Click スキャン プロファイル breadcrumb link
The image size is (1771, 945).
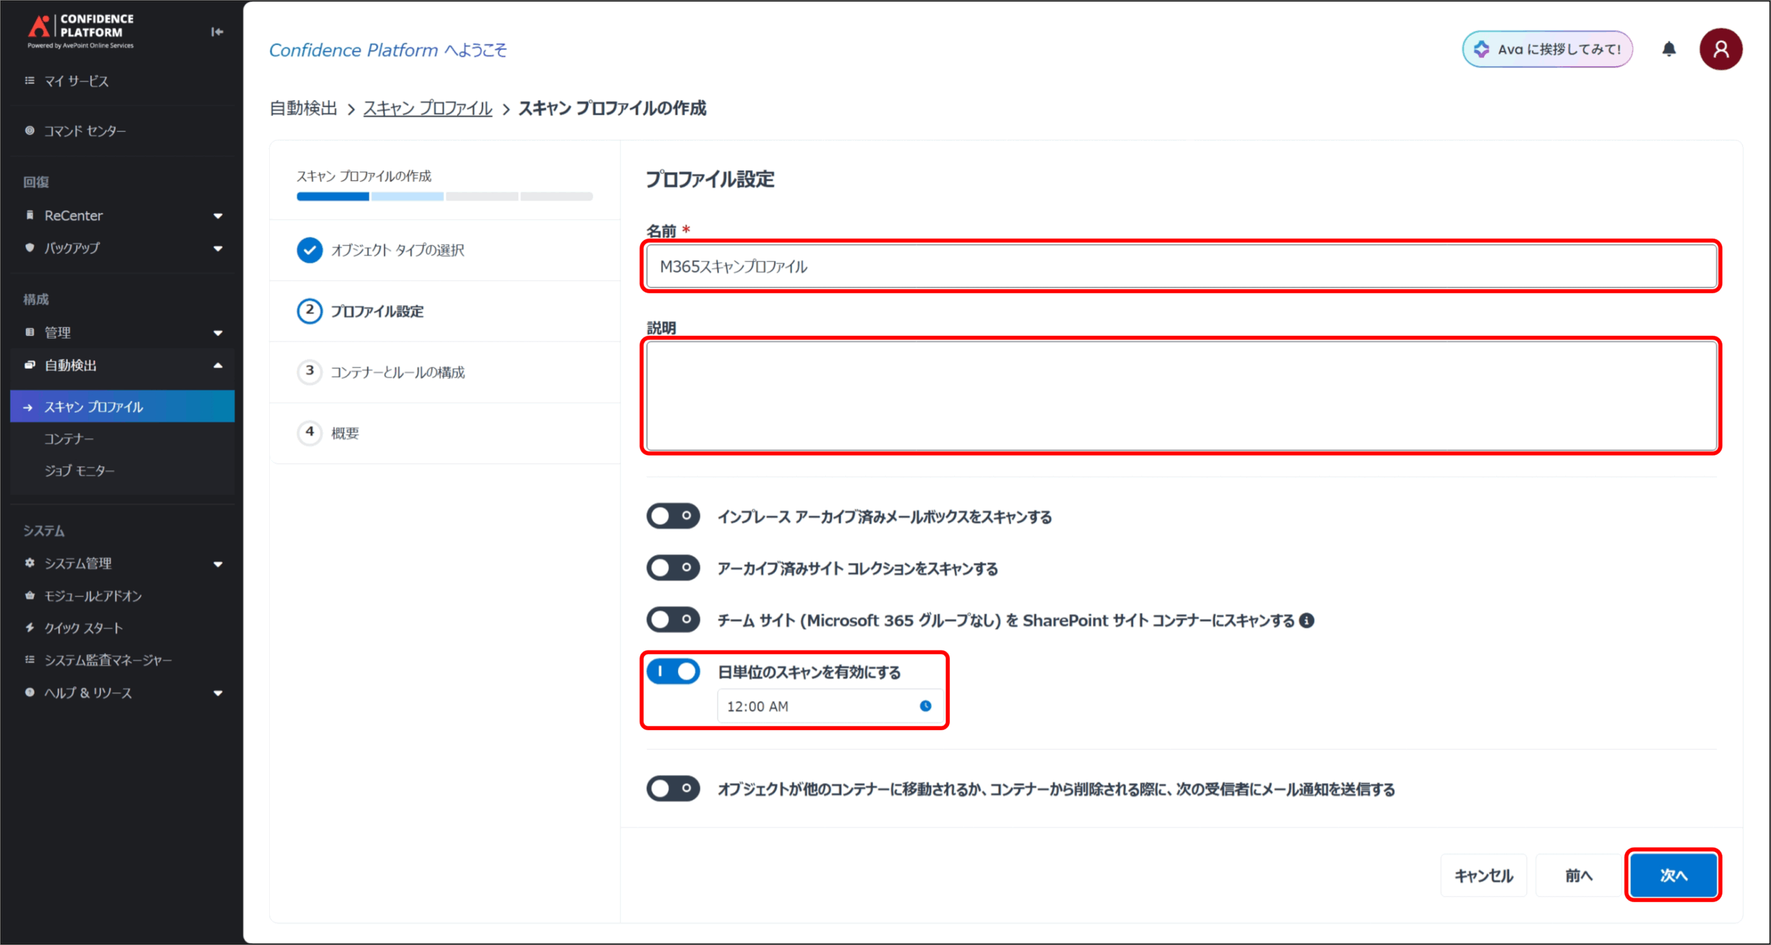point(428,109)
